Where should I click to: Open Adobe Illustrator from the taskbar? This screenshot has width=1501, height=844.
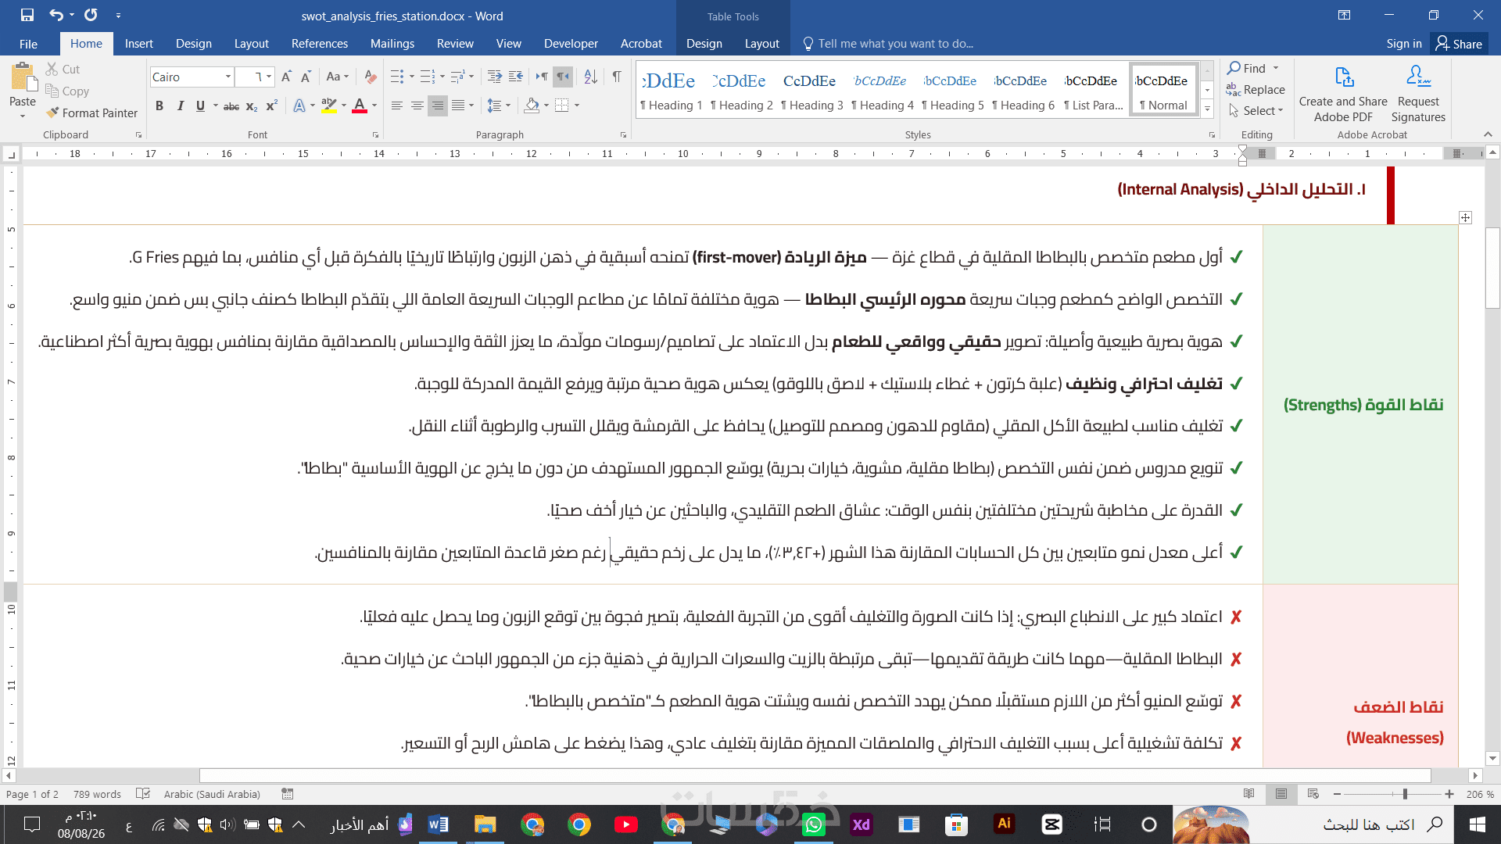click(1004, 824)
